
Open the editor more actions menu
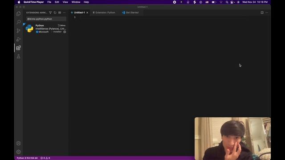[267, 12]
